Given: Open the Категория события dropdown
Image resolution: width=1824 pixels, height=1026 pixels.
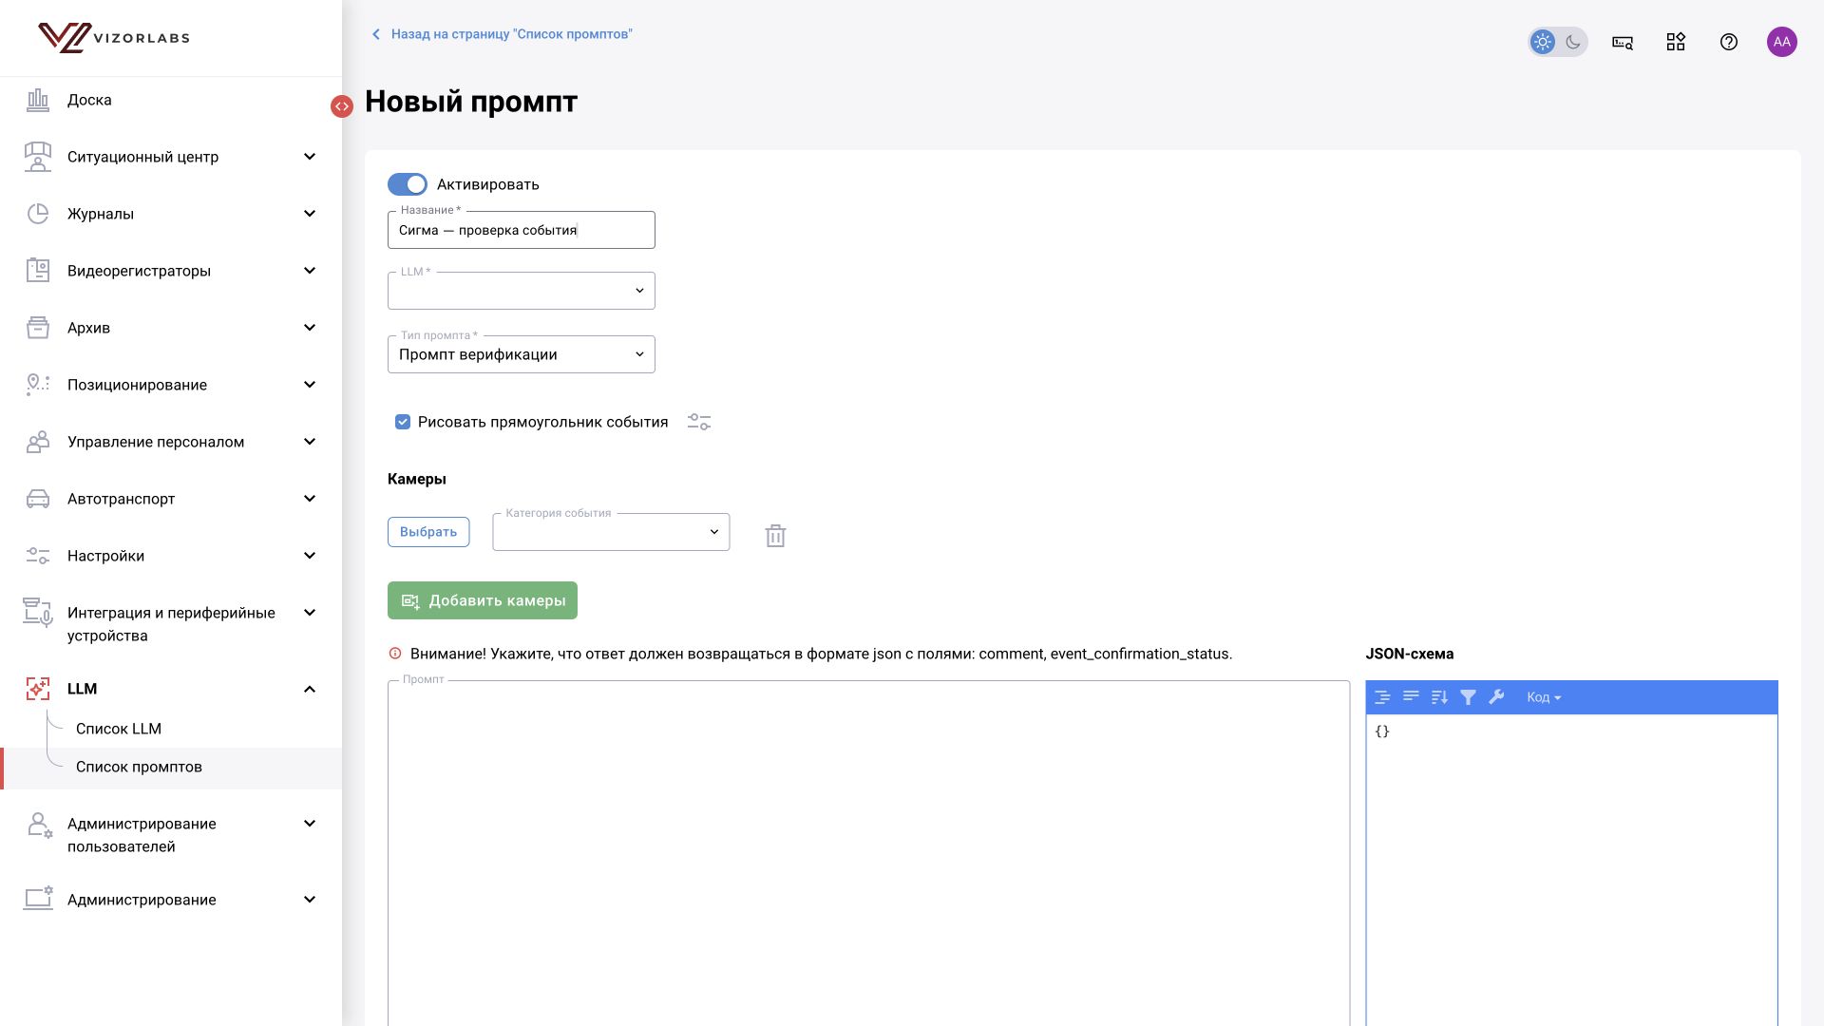Looking at the screenshot, I should pyautogui.click(x=611, y=532).
